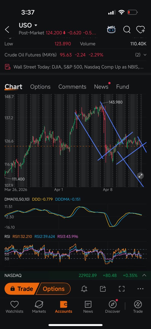Viewport: 151px width, 329px height.
Task: Tap the news article icon beside headline
Action: click(8, 67)
